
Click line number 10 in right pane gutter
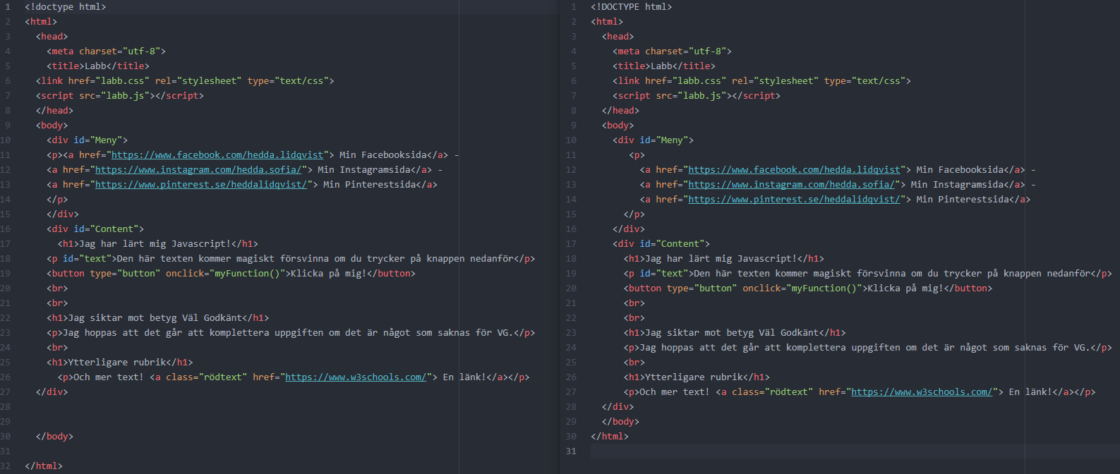[x=571, y=140]
